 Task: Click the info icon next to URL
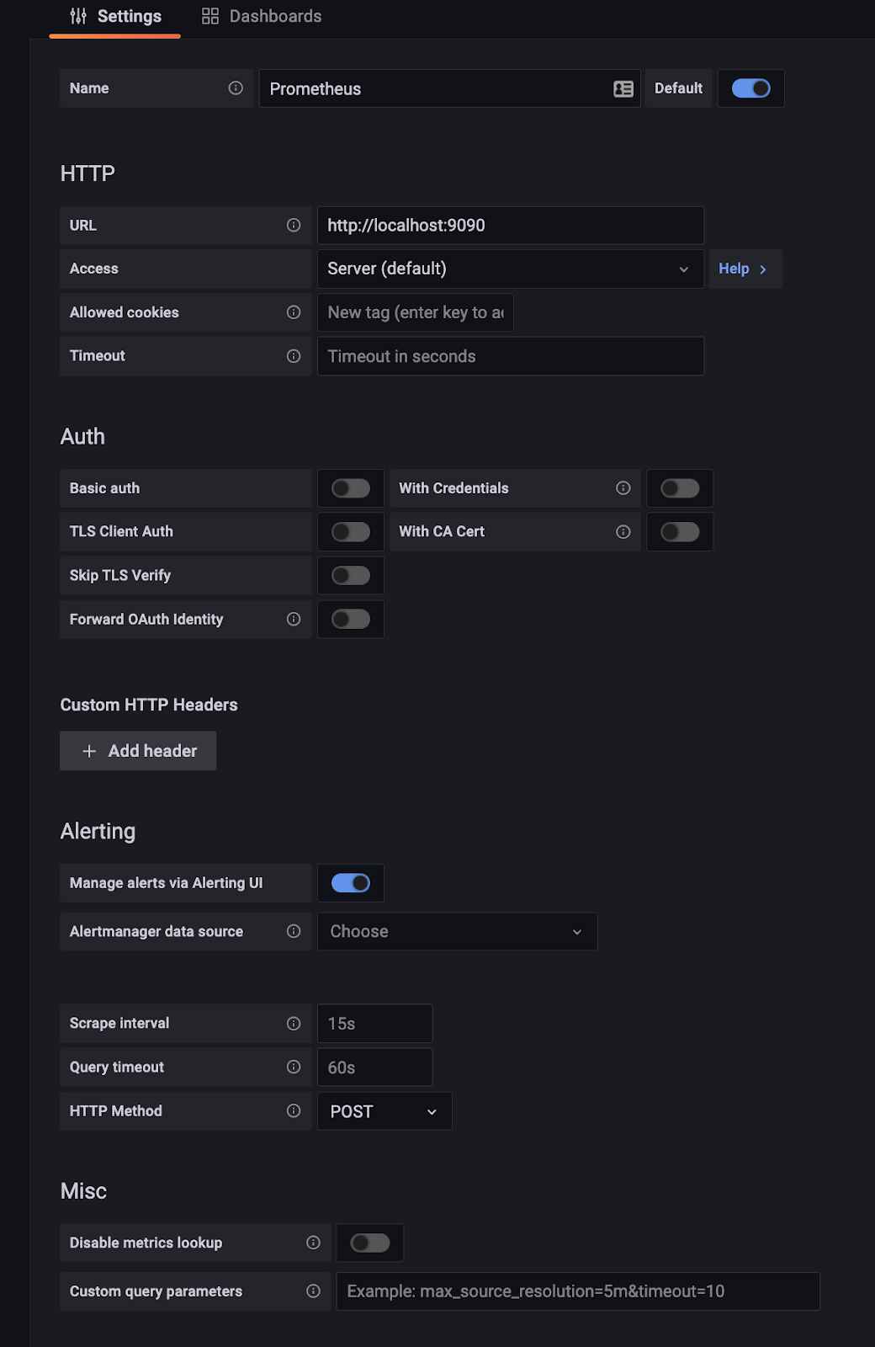tap(294, 225)
